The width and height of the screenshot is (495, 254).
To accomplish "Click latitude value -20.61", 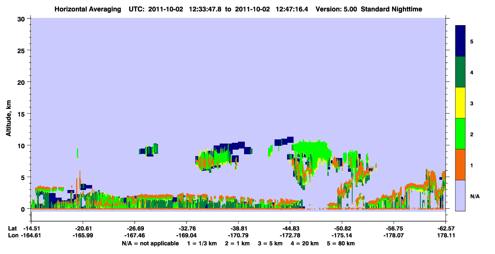I will 83,228.
